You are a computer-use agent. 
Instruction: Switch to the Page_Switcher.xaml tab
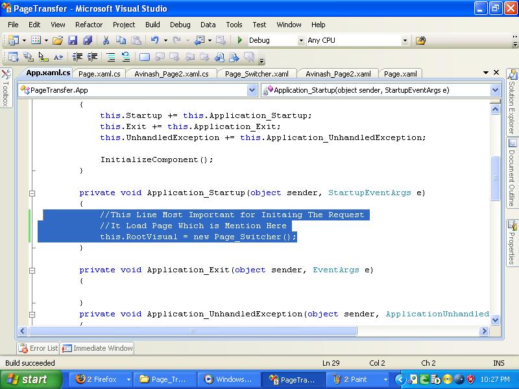tap(257, 74)
